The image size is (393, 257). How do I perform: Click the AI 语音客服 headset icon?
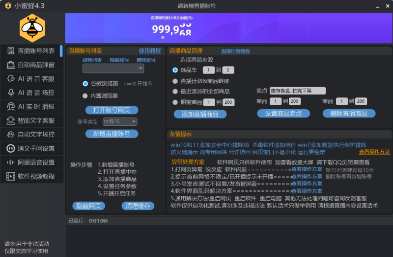[10, 79]
